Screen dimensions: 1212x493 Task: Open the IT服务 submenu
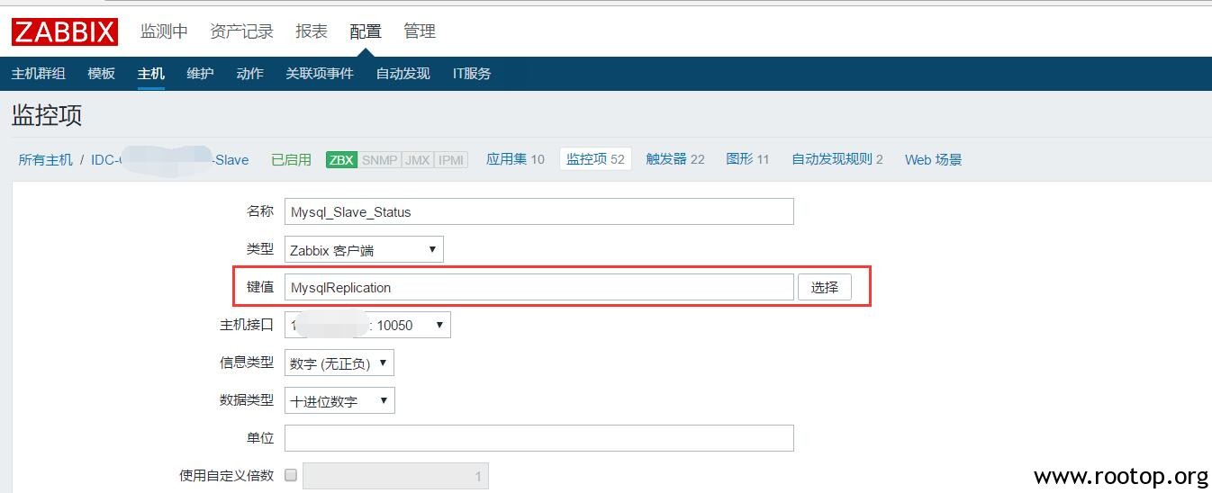(472, 74)
